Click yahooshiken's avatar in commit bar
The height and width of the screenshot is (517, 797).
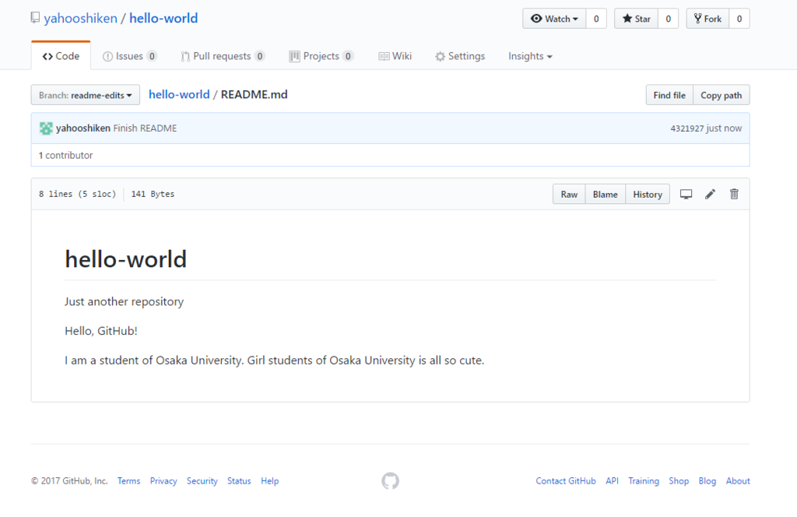point(46,128)
